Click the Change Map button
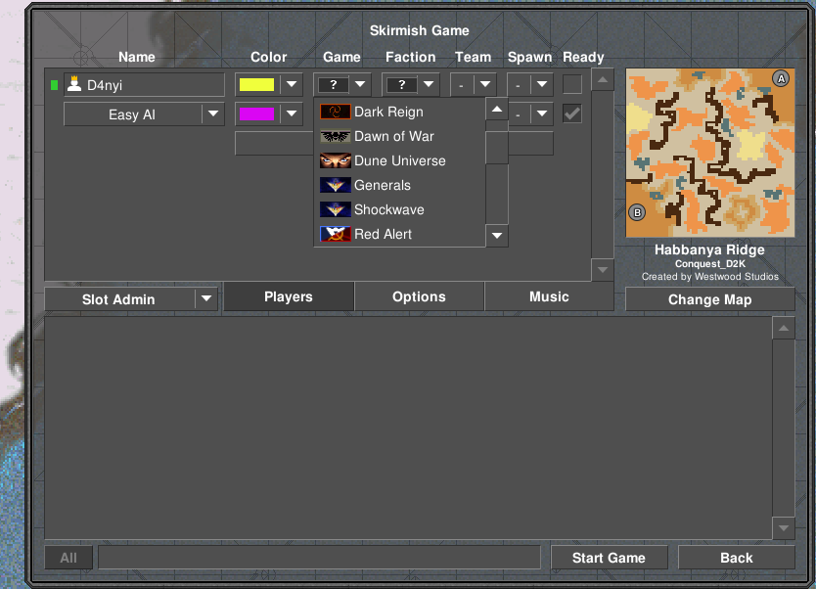This screenshot has height=589, width=816. click(x=709, y=299)
